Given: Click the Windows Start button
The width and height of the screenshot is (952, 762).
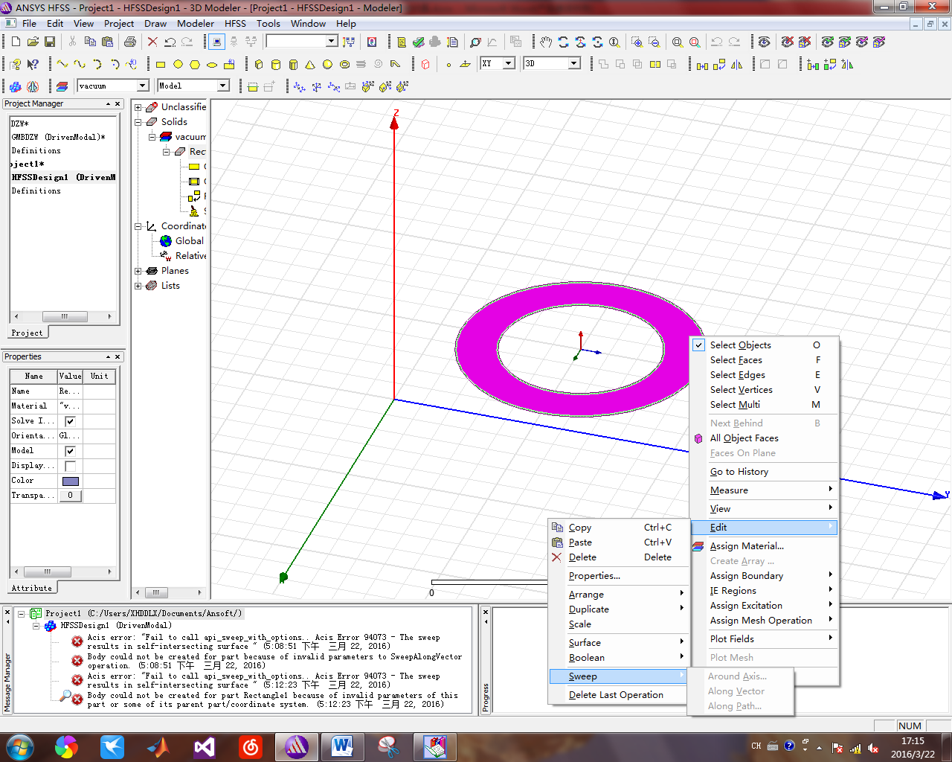Looking at the screenshot, I should (x=19, y=746).
